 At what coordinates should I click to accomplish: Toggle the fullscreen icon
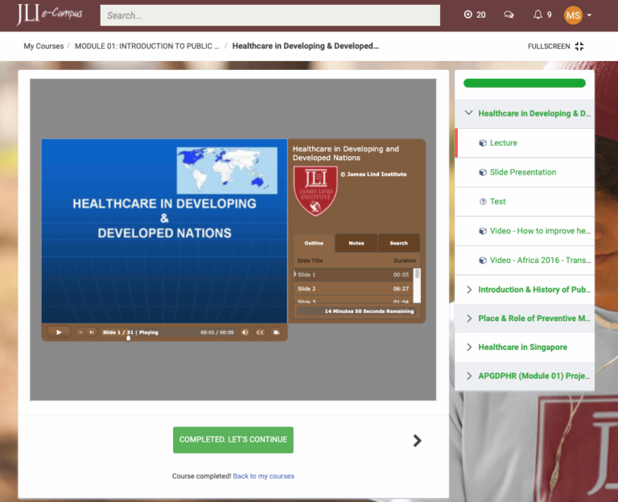tap(579, 46)
